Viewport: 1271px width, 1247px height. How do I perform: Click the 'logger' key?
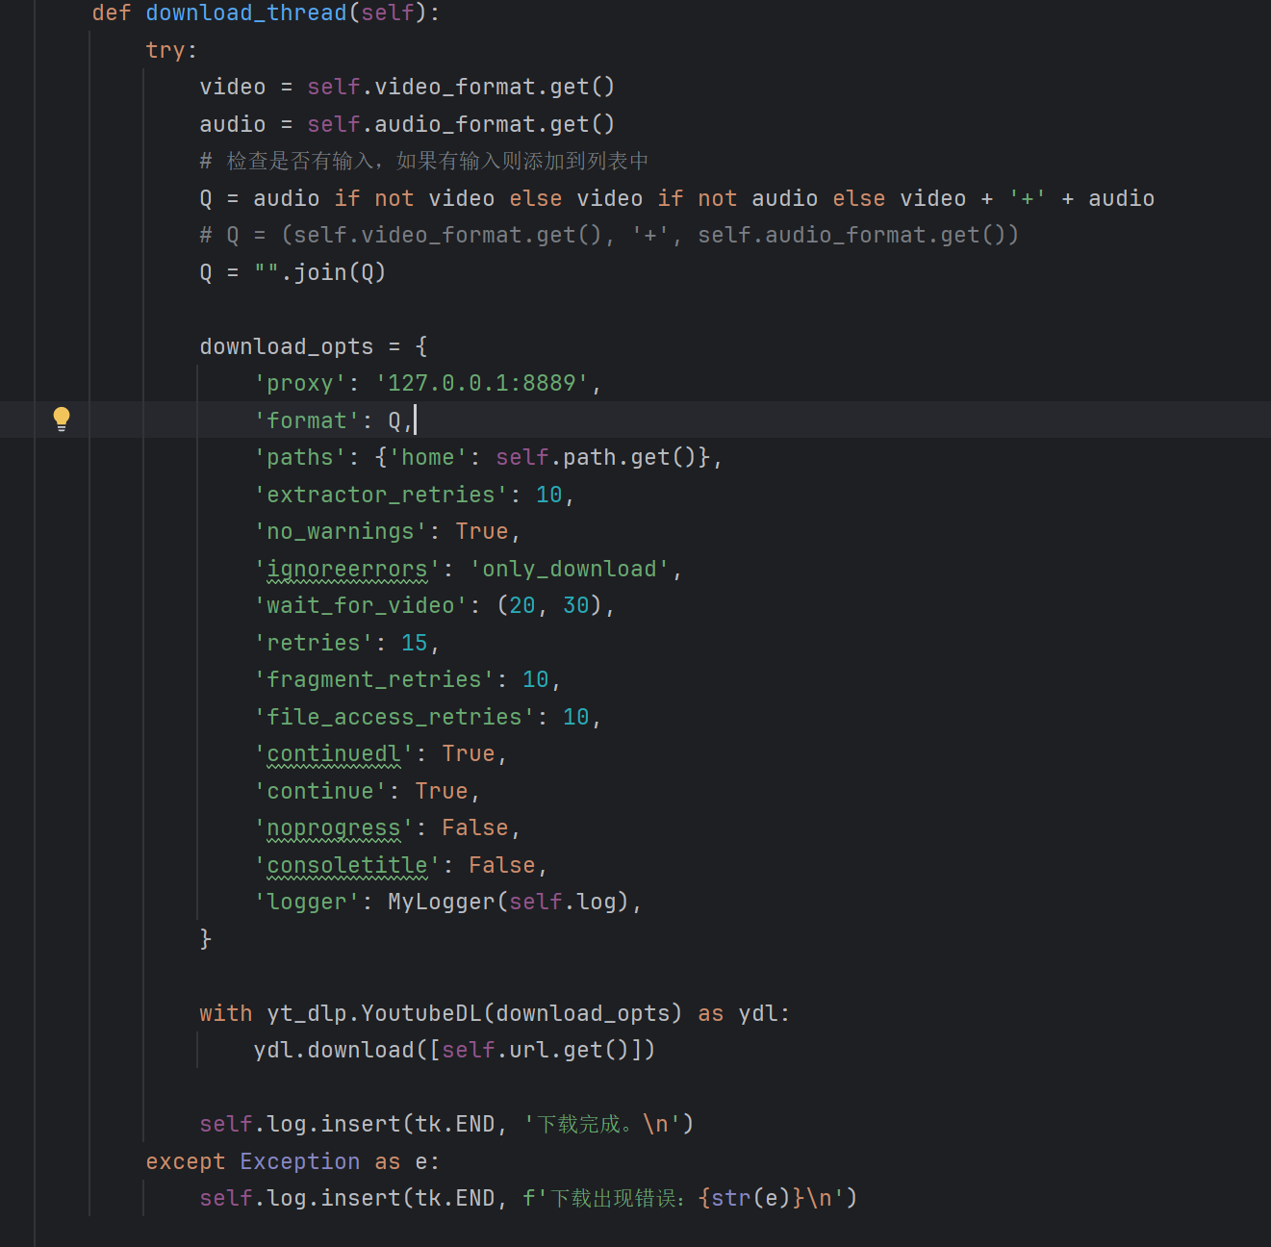tap(307, 902)
